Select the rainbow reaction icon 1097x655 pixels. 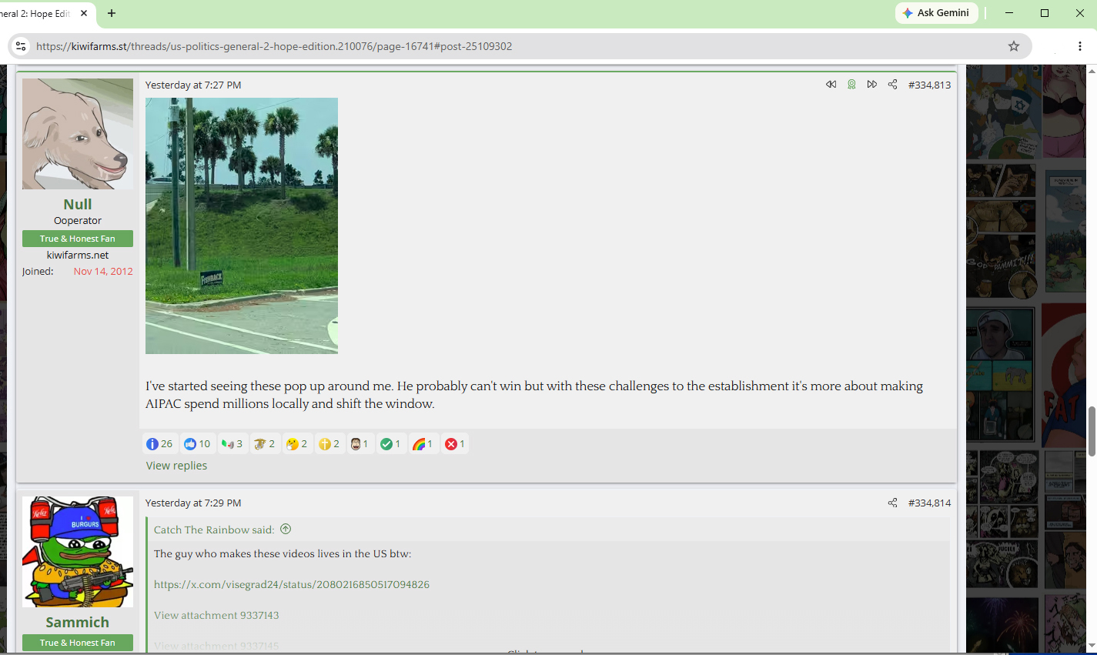[x=423, y=444]
